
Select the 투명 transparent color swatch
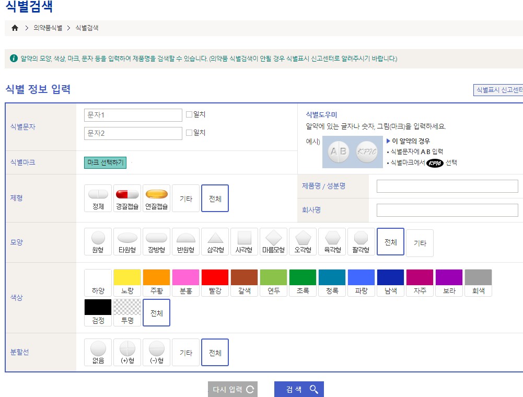[x=127, y=312]
